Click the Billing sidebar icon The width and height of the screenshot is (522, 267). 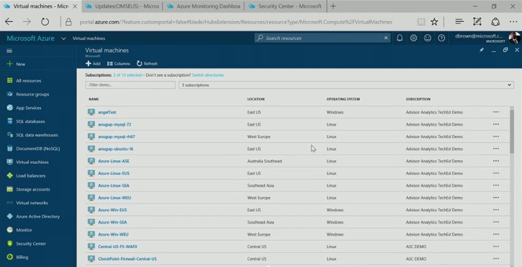tap(10, 257)
